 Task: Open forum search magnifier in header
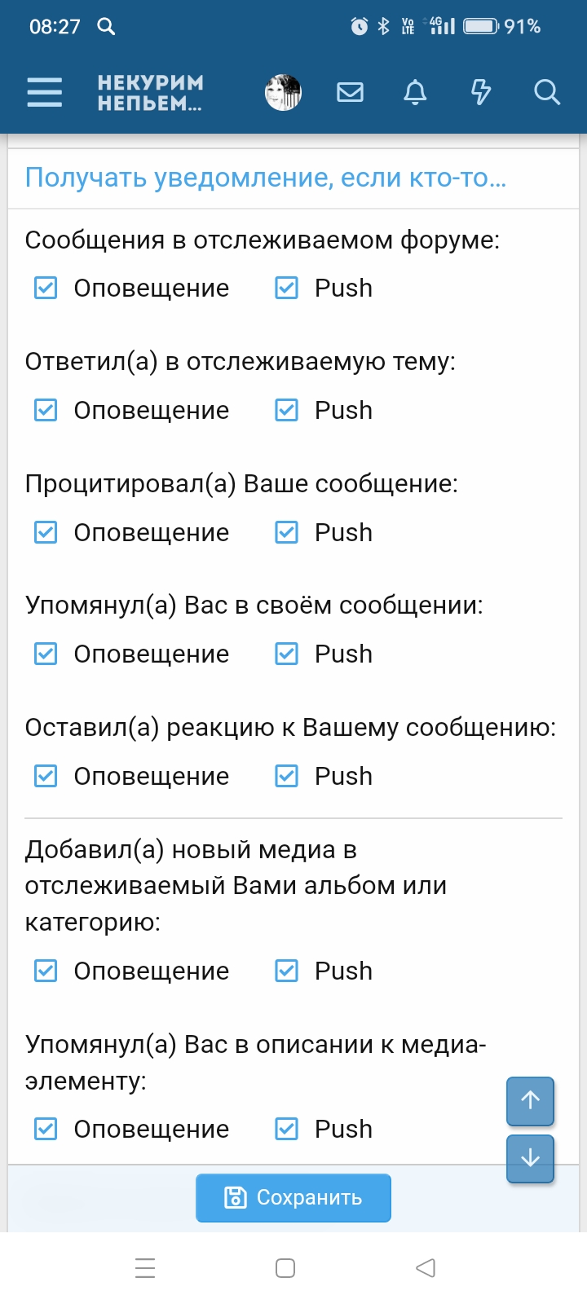click(547, 92)
